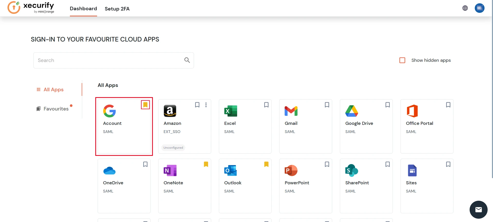Launch the OneDrive app icon

[x=109, y=170]
